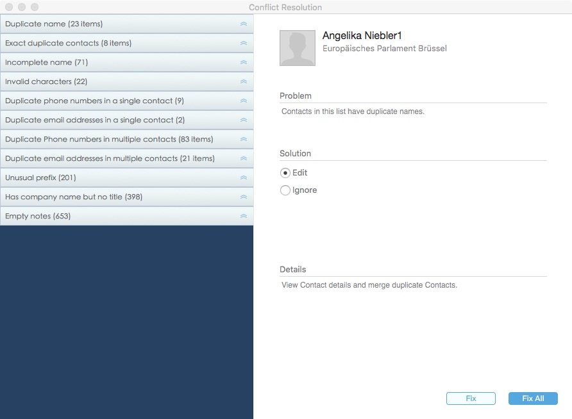Click the chevron icon for Invalid characters
The image size is (572, 419).
click(x=243, y=81)
